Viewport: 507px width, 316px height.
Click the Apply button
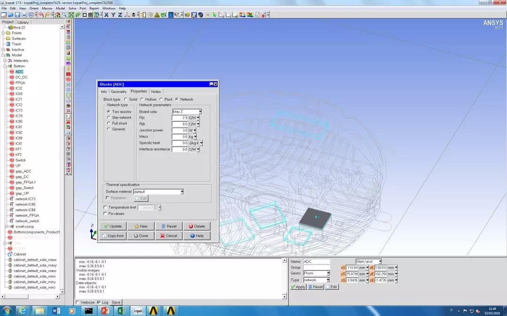[x=298, y=287]
